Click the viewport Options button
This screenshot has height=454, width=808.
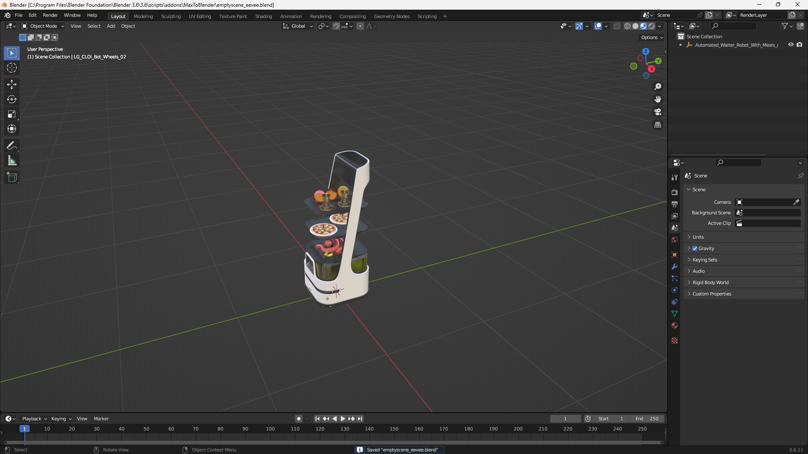(x=651, y=37)
